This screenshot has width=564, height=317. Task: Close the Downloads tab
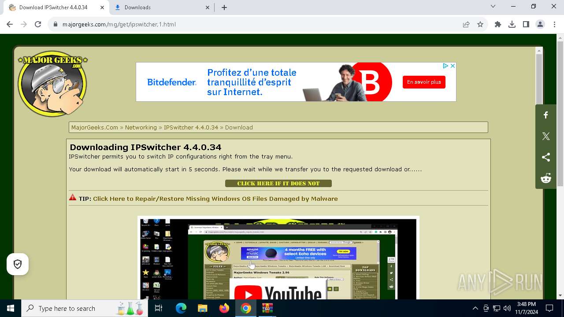click(x=208, y=7)
